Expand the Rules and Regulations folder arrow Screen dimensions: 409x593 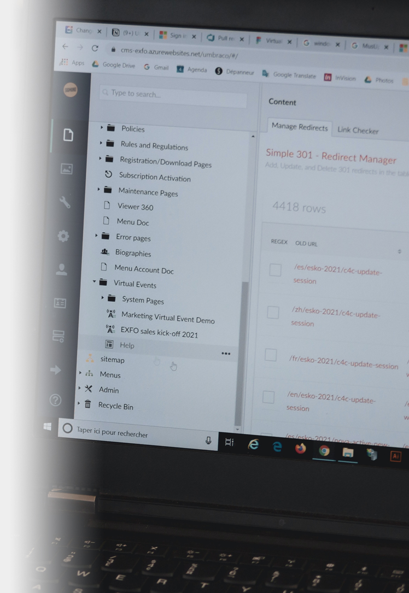[x=101, y=143]
